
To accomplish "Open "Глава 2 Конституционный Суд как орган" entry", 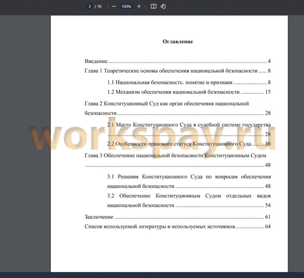I will [178, 108].
